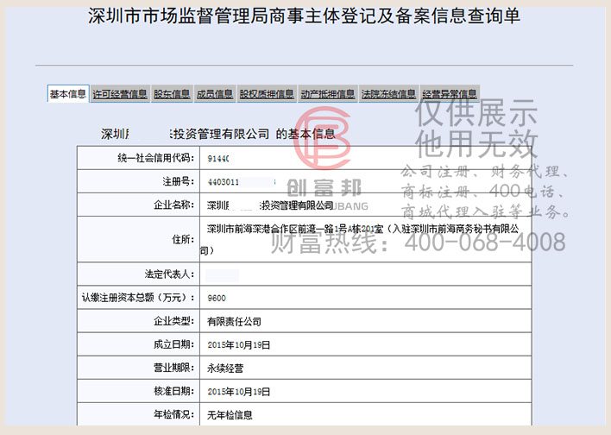This screenshot has width=611, height=435.
Task: View the 法院冻结信息 tab
Action: (388, 94)
